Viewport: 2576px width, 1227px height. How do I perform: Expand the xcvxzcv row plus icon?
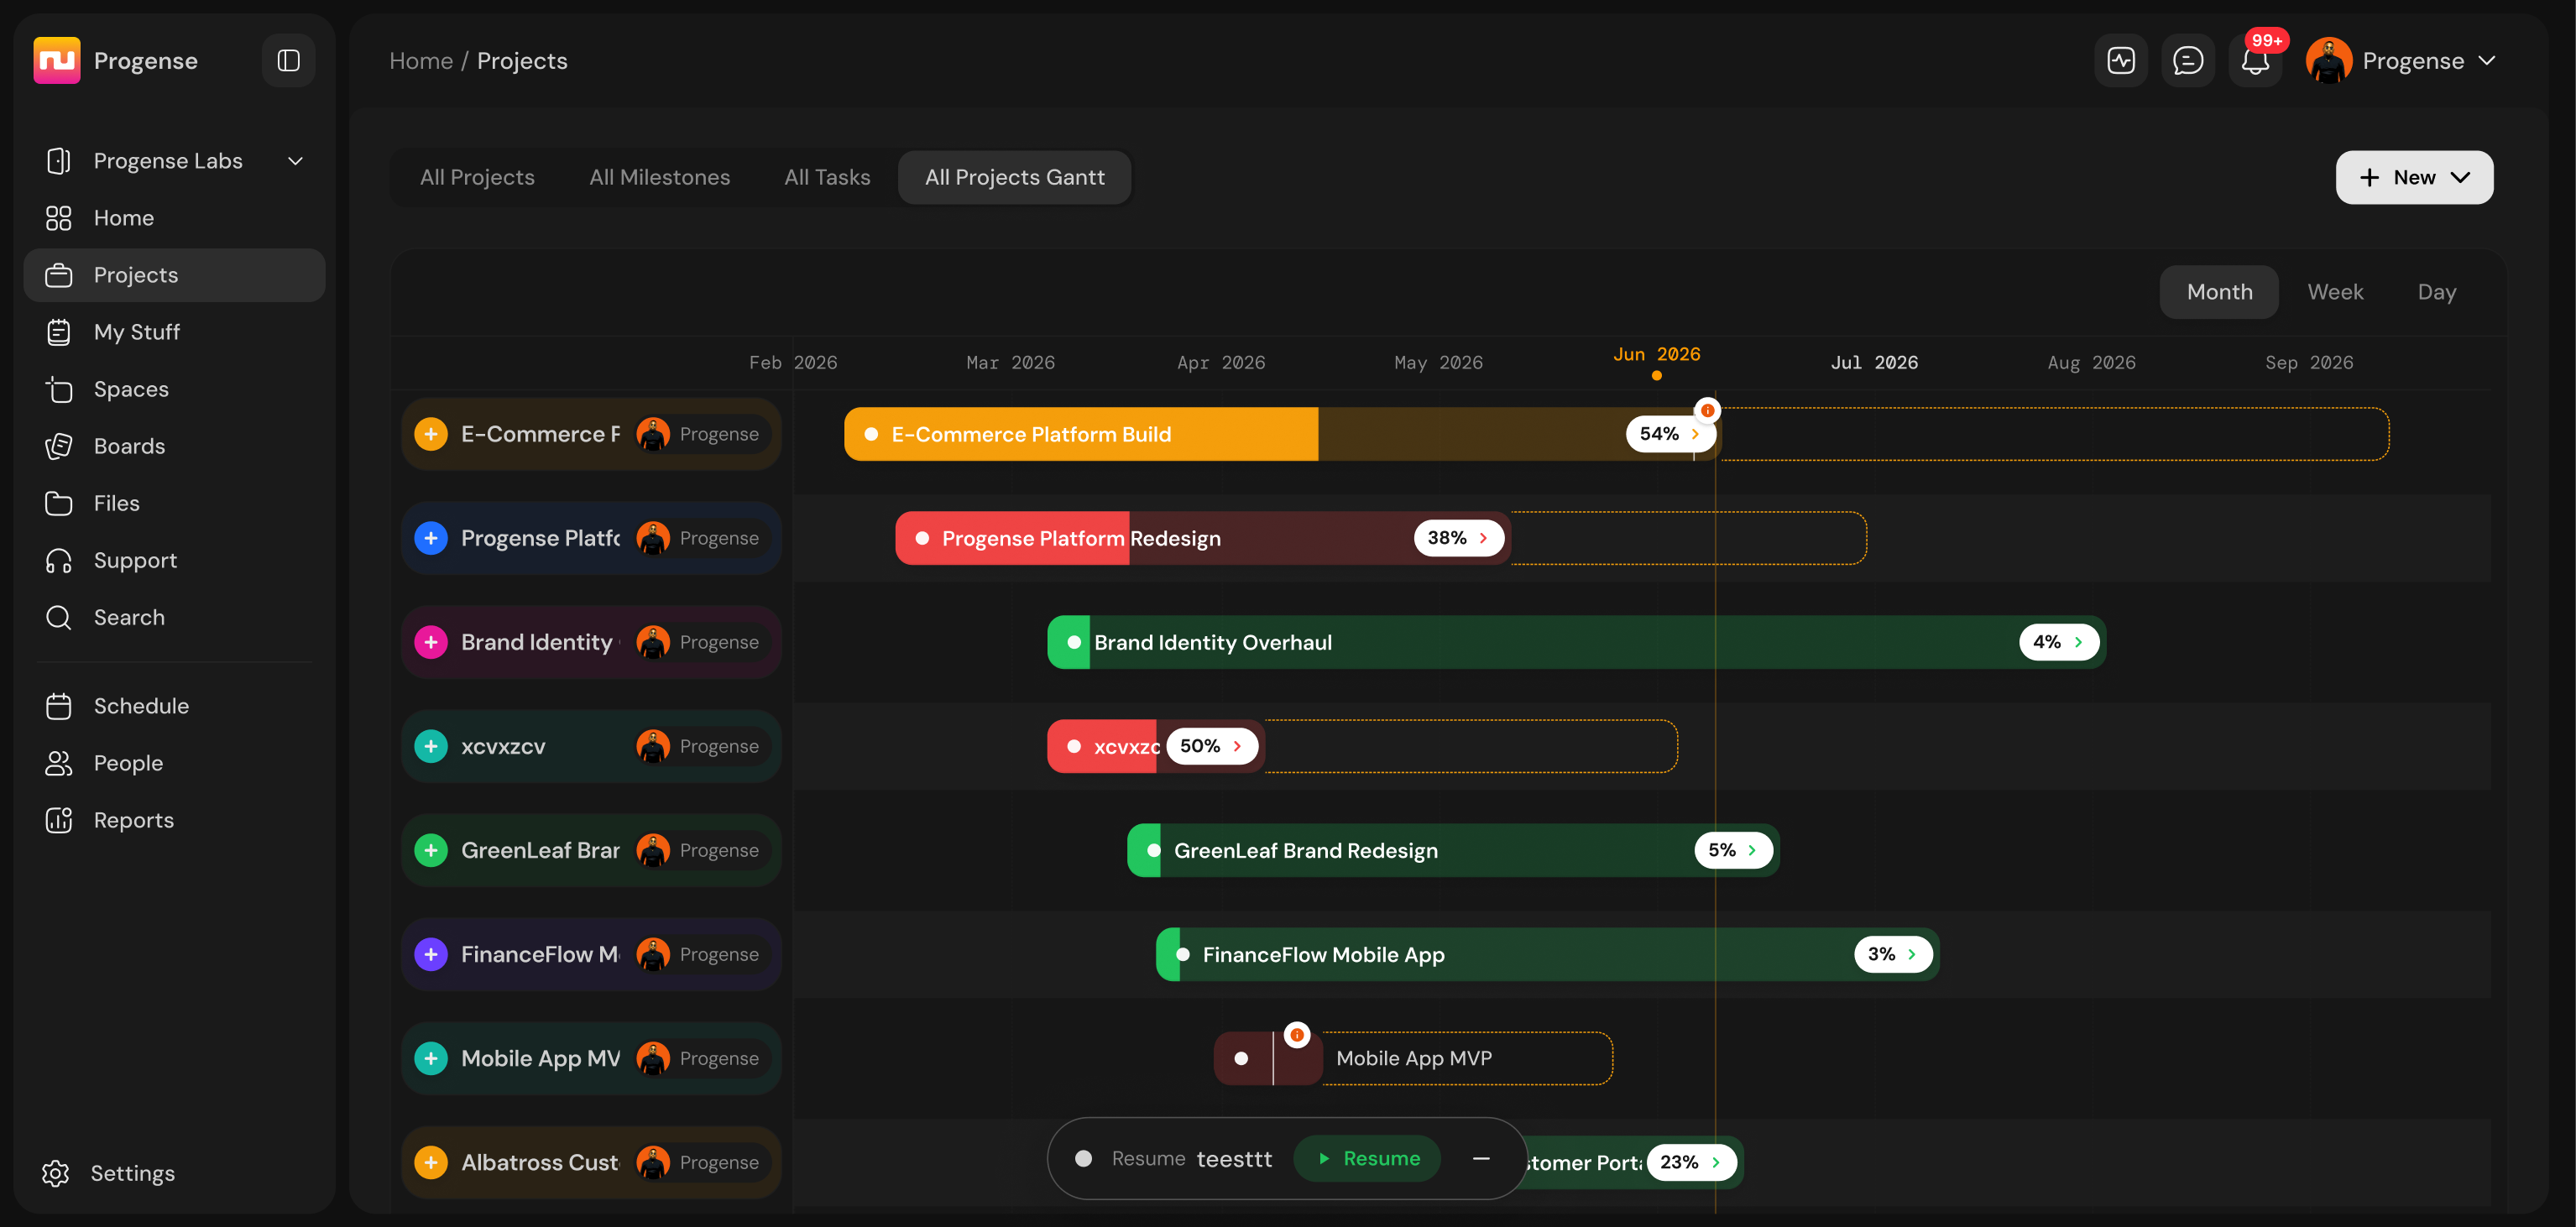click(431, 746)
